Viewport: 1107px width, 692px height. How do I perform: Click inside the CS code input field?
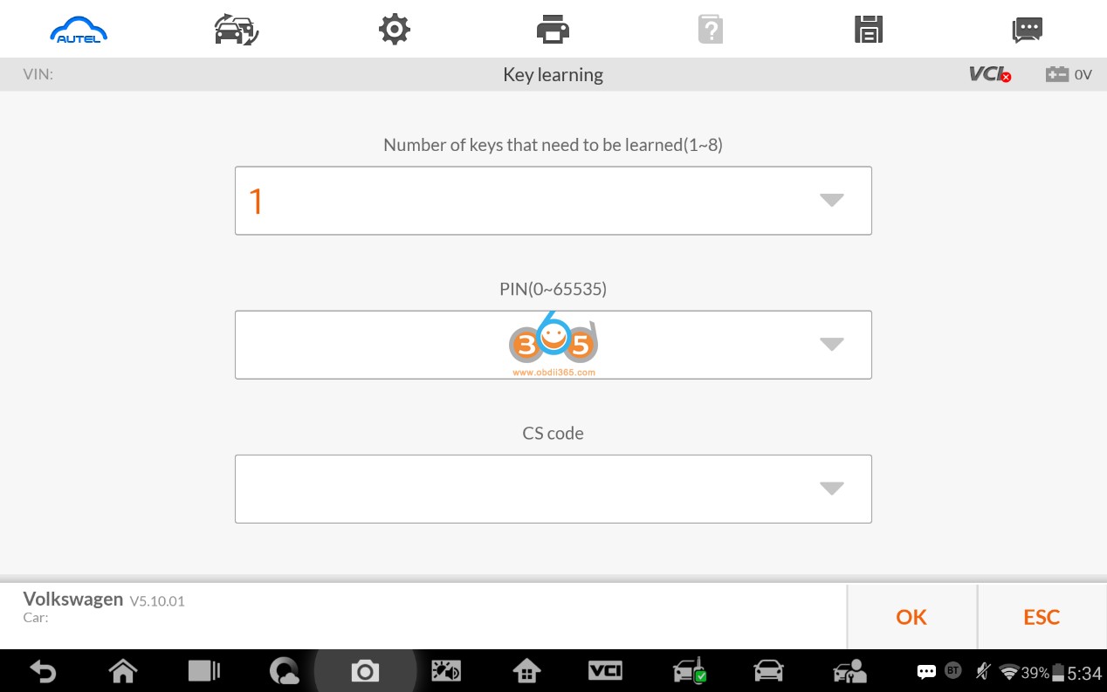coord(553,489)
